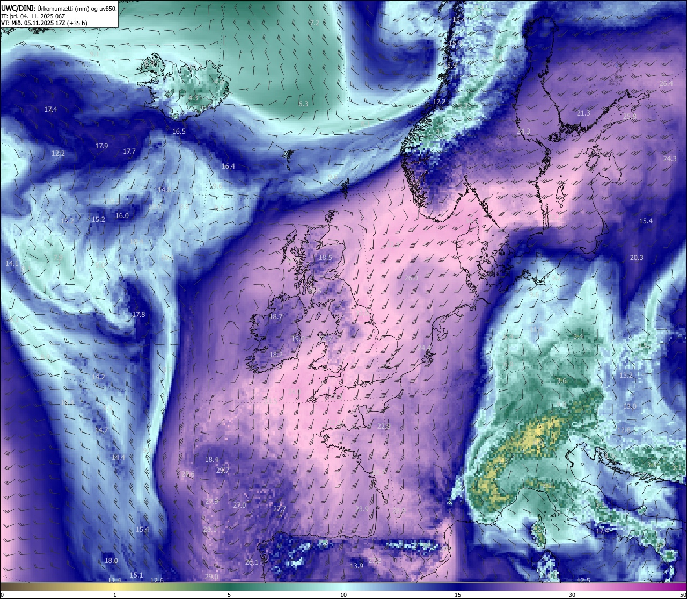The image size is (687, 599).
Task: Click the 6.3 value east of Iceland
Action: (x=303, y=104)
